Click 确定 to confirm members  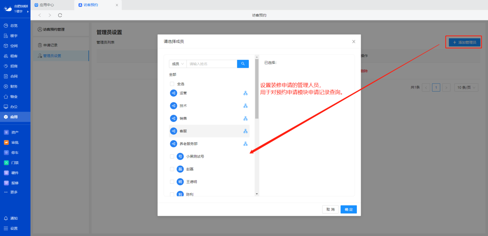349,209
